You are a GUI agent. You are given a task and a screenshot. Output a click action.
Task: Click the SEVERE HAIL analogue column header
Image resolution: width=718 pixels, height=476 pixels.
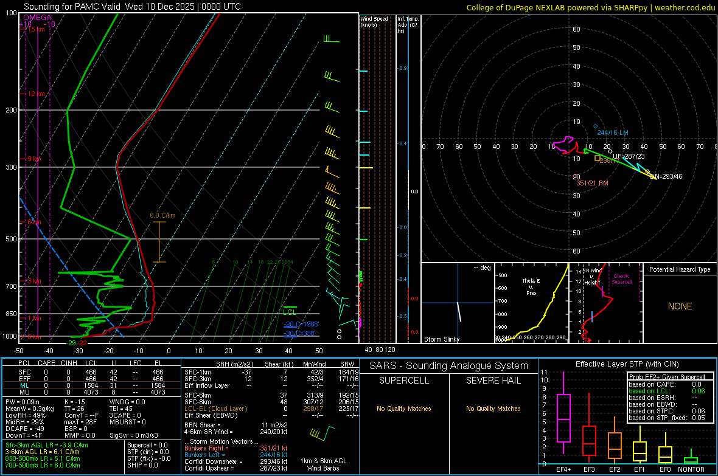(x=493, y=381)
